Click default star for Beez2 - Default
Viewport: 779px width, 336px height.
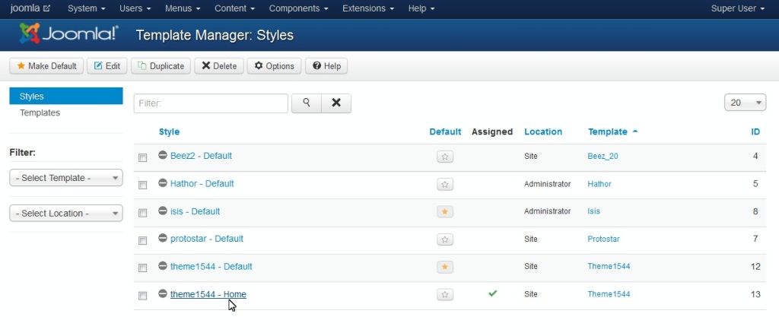click(444, 157)
